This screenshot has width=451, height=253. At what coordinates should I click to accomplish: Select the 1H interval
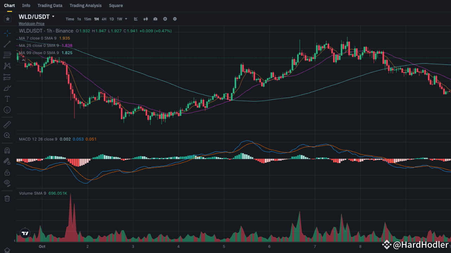tap(96, 19)
